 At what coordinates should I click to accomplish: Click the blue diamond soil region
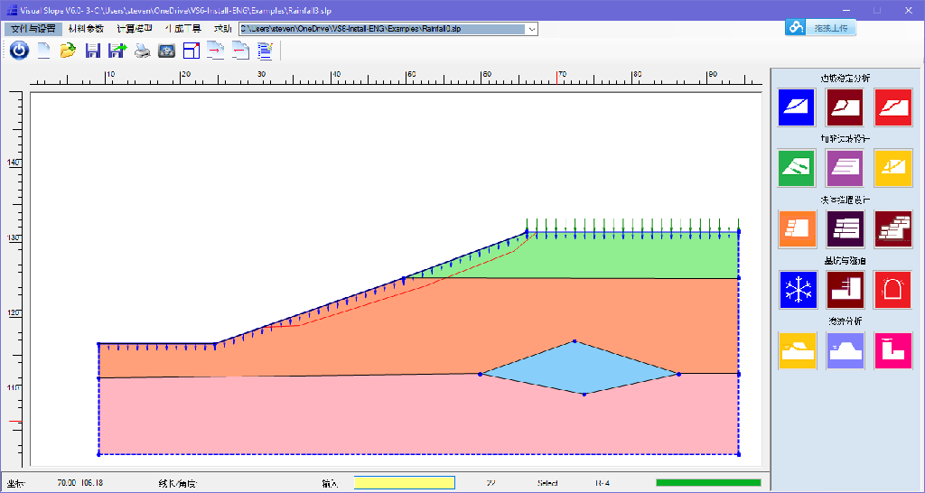click(x=578, y=368)
